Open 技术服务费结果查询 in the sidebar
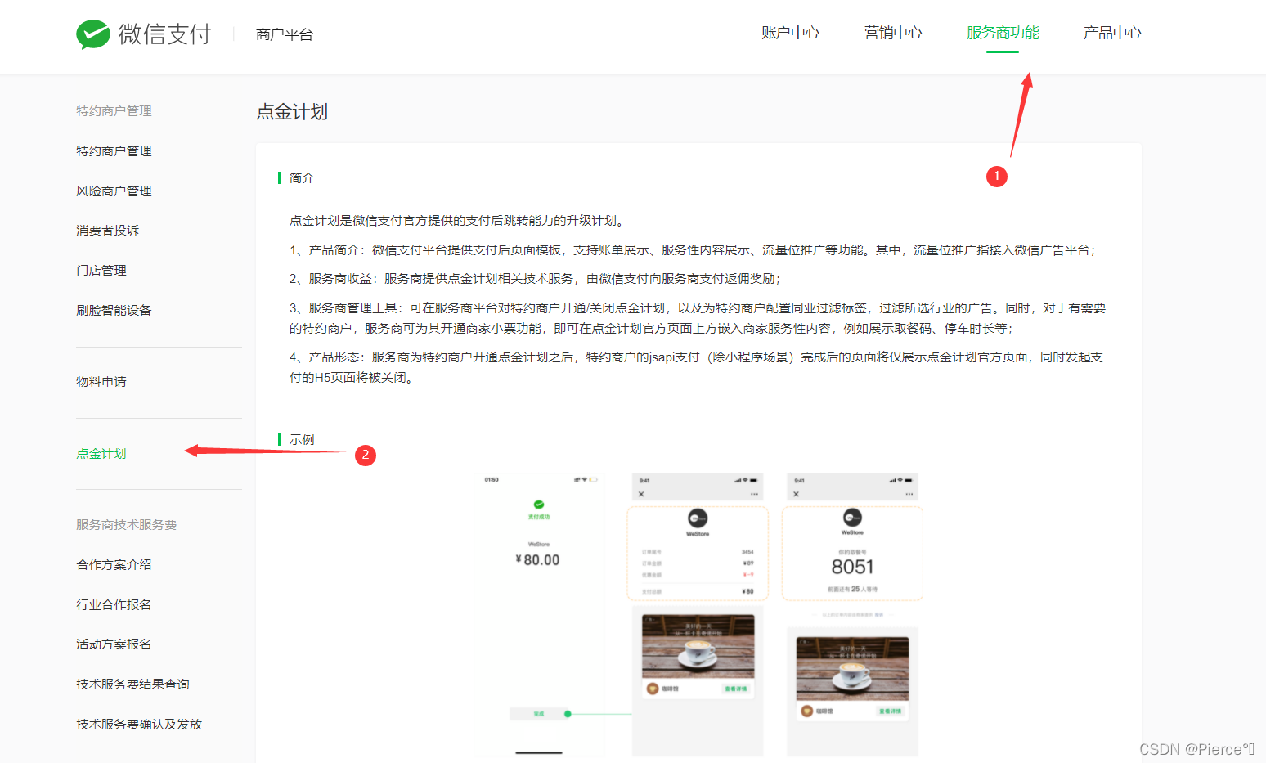Image resolution: width=1266 pixels, height=763 pixels. pyautogui.click(x=132, y=684)
